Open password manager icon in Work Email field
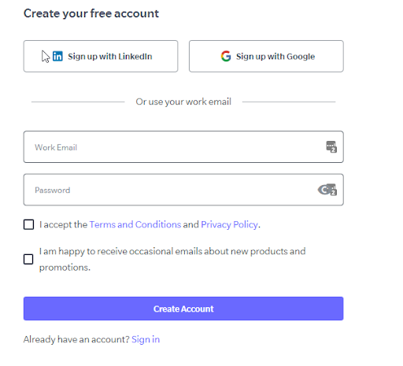 click(331, 146)
